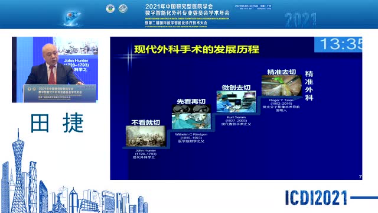Click the ICDI2021 logo text

317,198
